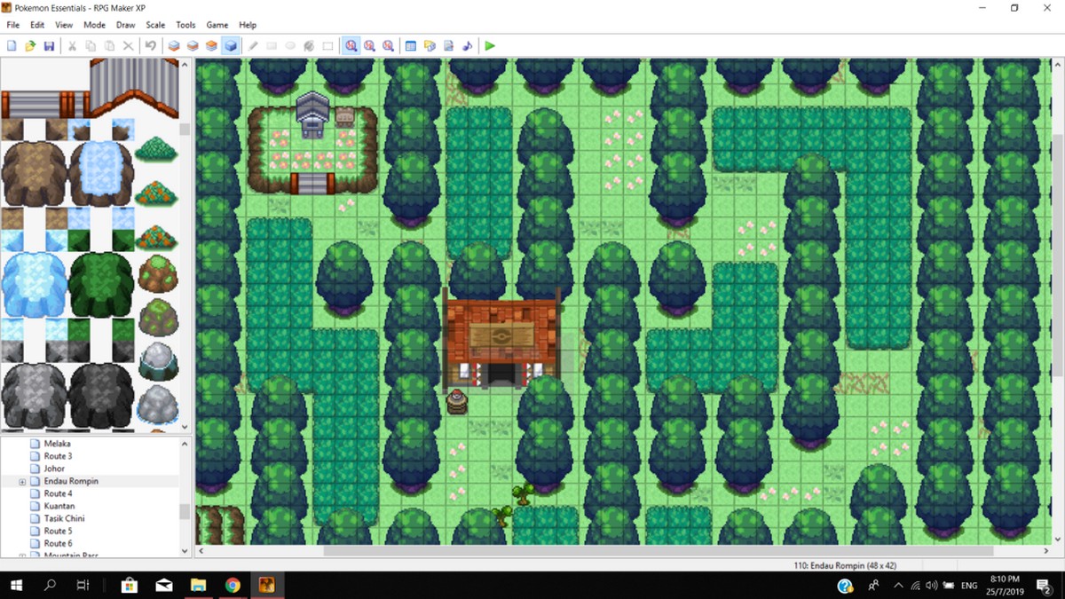1065x599 pixels.
Task: Open the Windows Start menu
Action: coord(16,586)
